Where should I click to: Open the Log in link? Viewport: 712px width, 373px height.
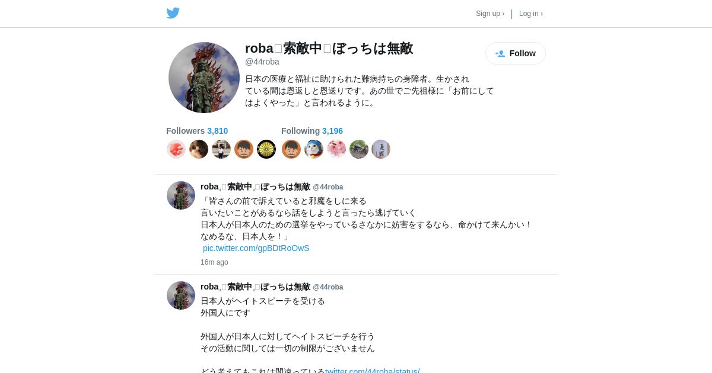click(531, 14)
